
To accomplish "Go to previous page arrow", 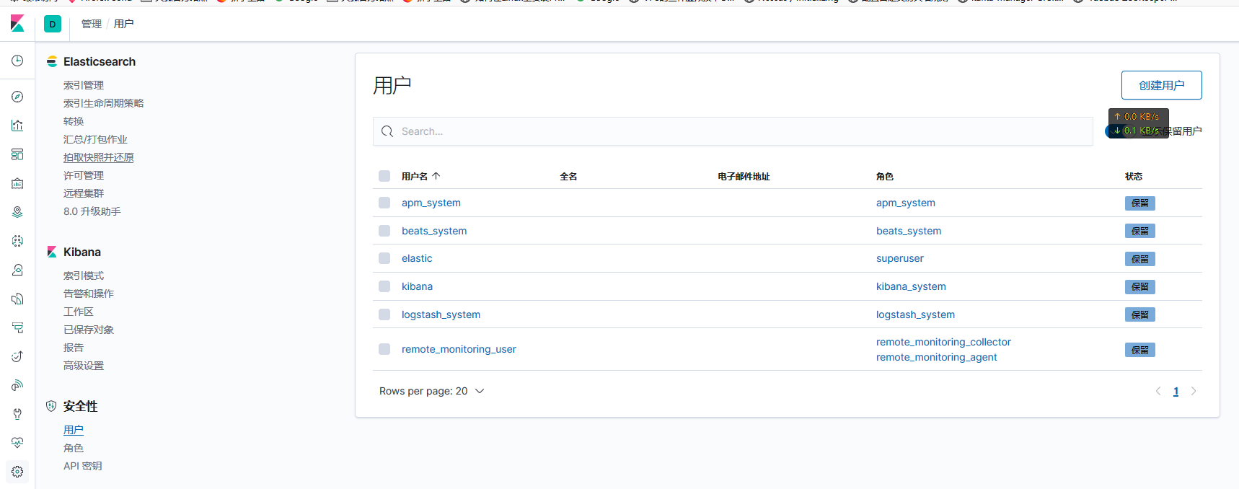I will pyautogui.click(x=1158, y=391).
